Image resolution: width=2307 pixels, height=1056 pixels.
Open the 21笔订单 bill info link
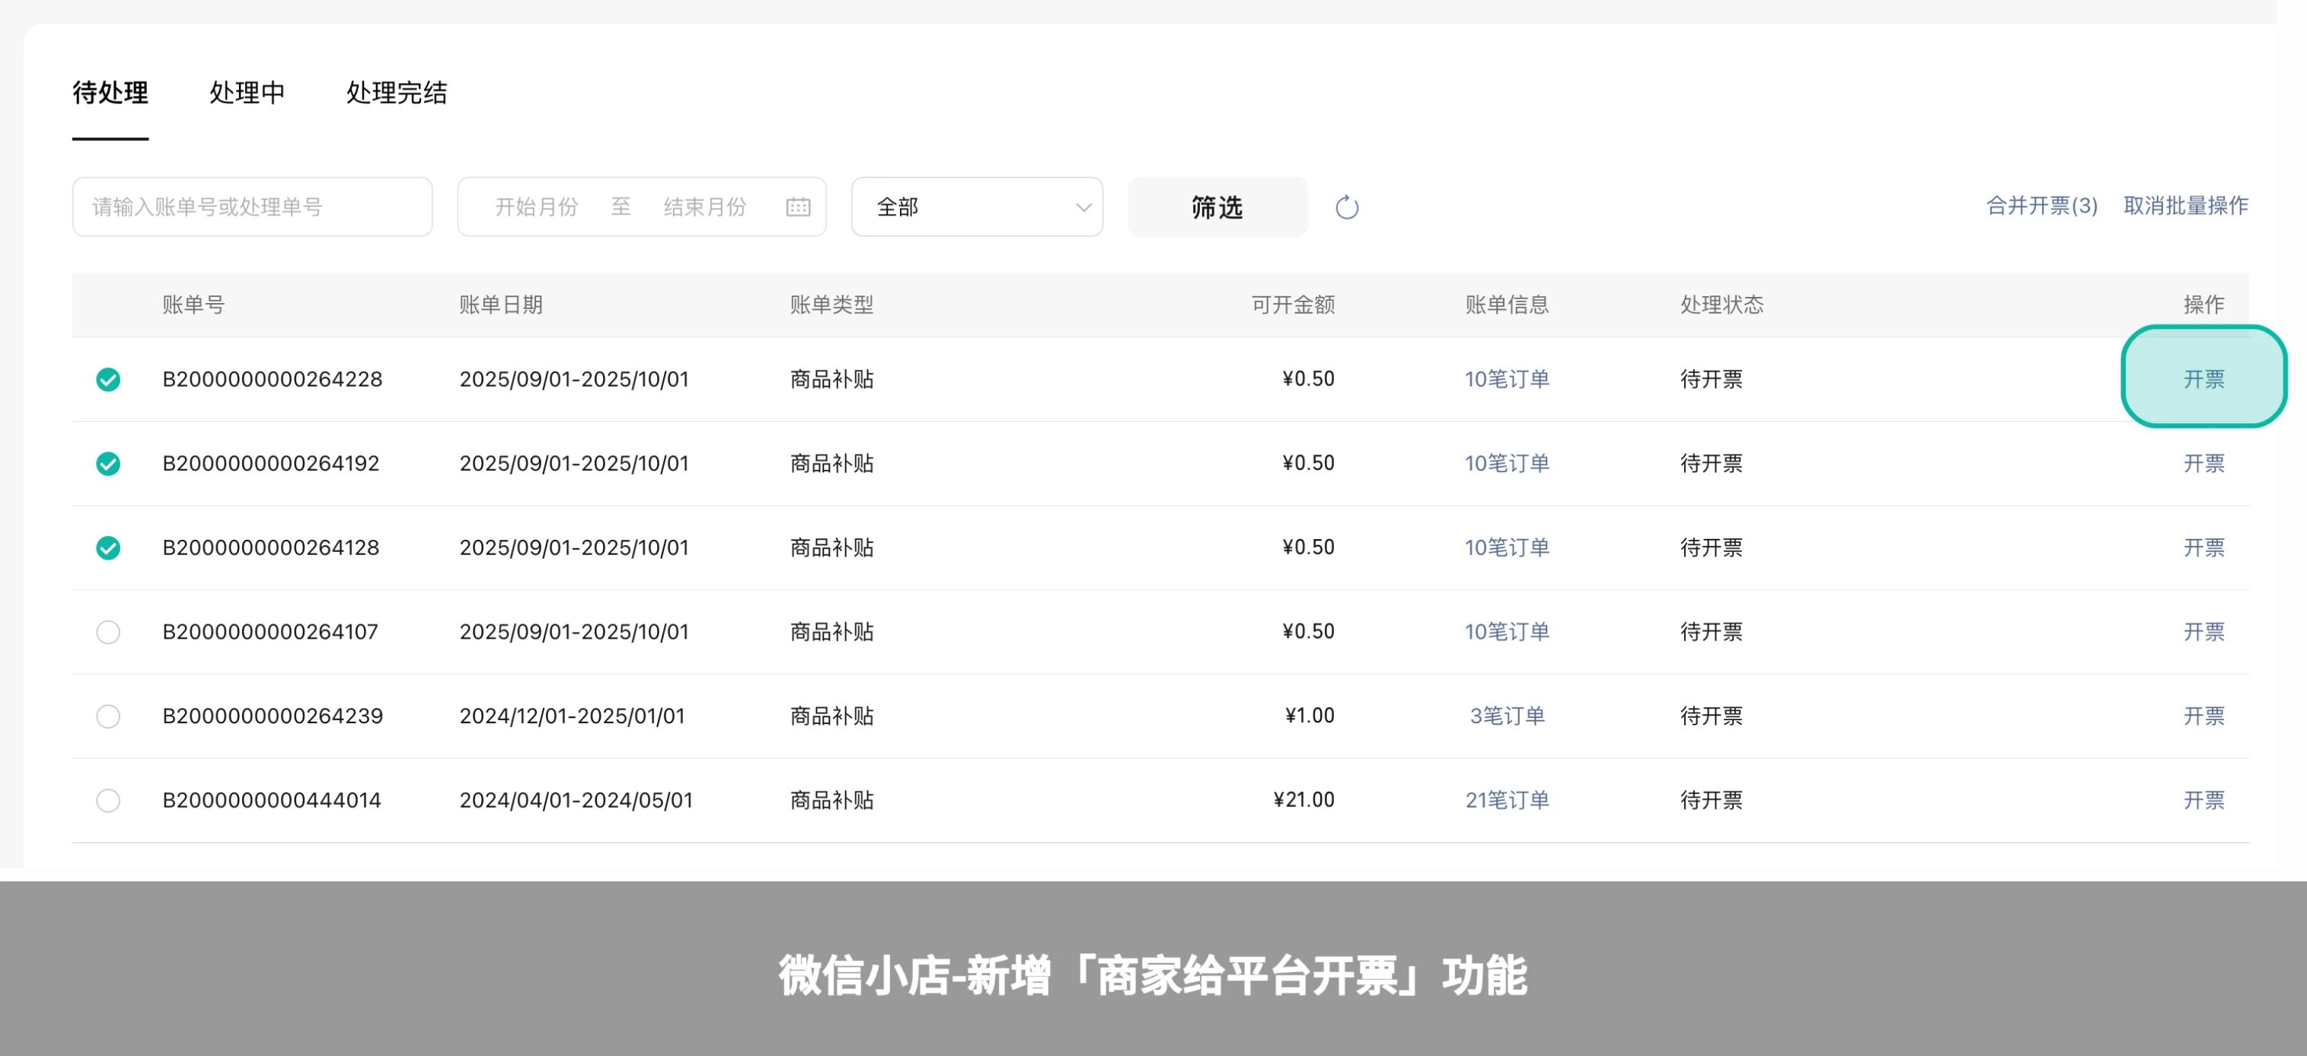click(x=1506, y=801)
